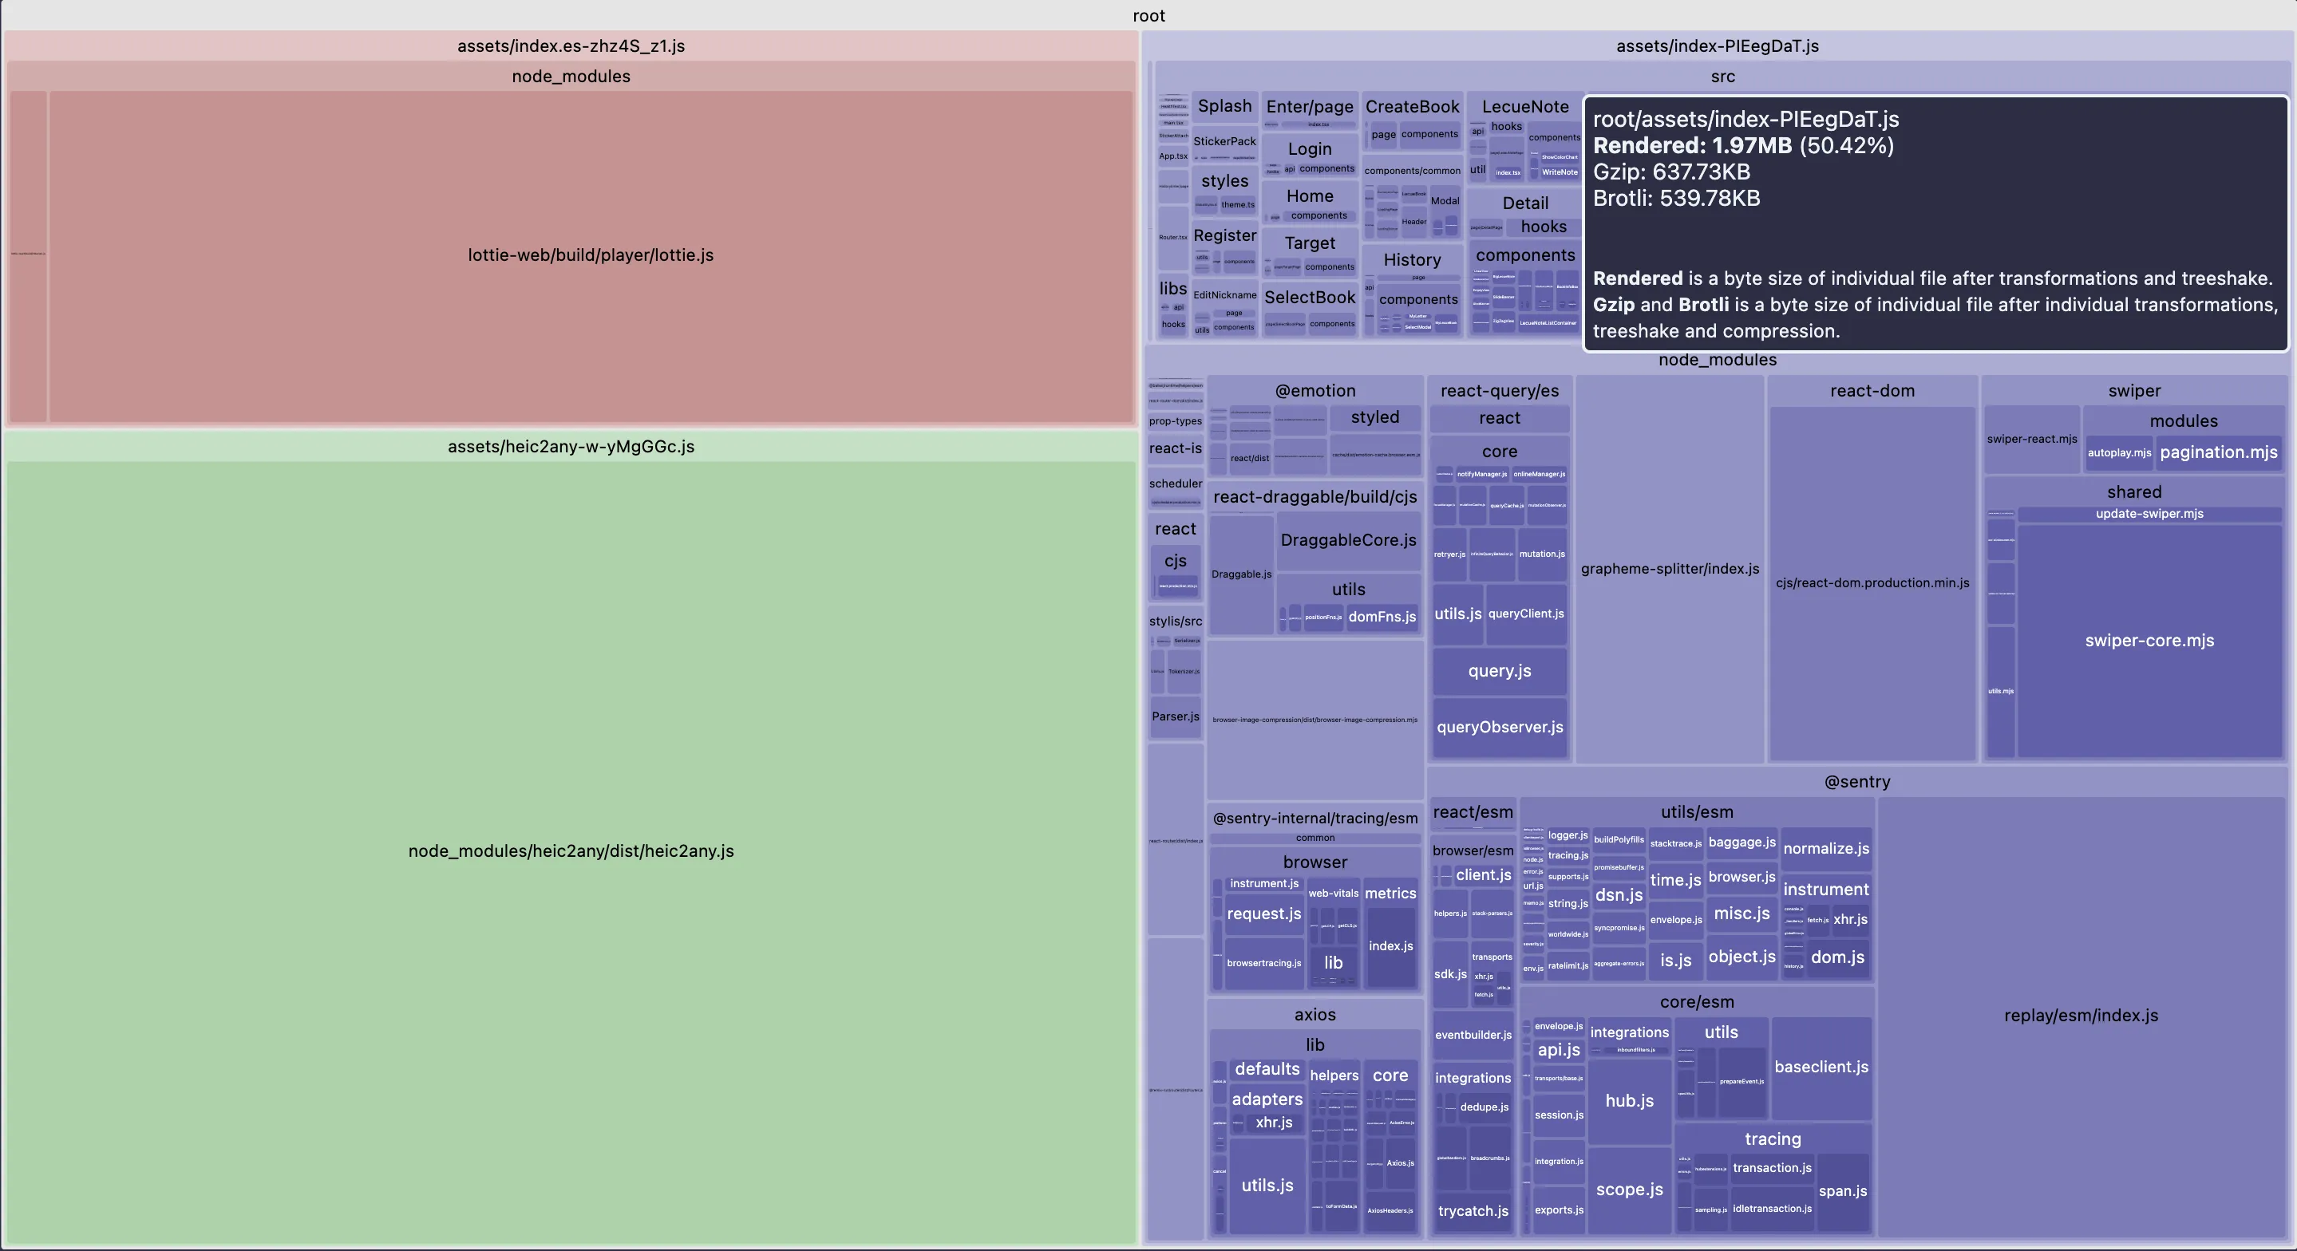The width and height of the screenshot is (2297, 1251).
Task: Select the domFns.js block
Action: pyautogui.click(x=1382, y=617)
